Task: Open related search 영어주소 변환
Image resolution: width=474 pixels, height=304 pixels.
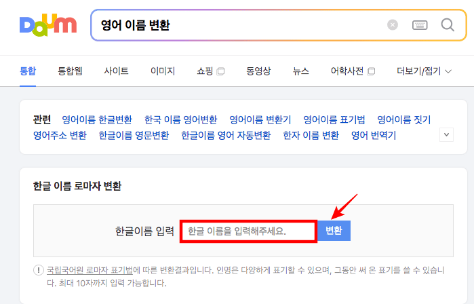Action: 60,135
